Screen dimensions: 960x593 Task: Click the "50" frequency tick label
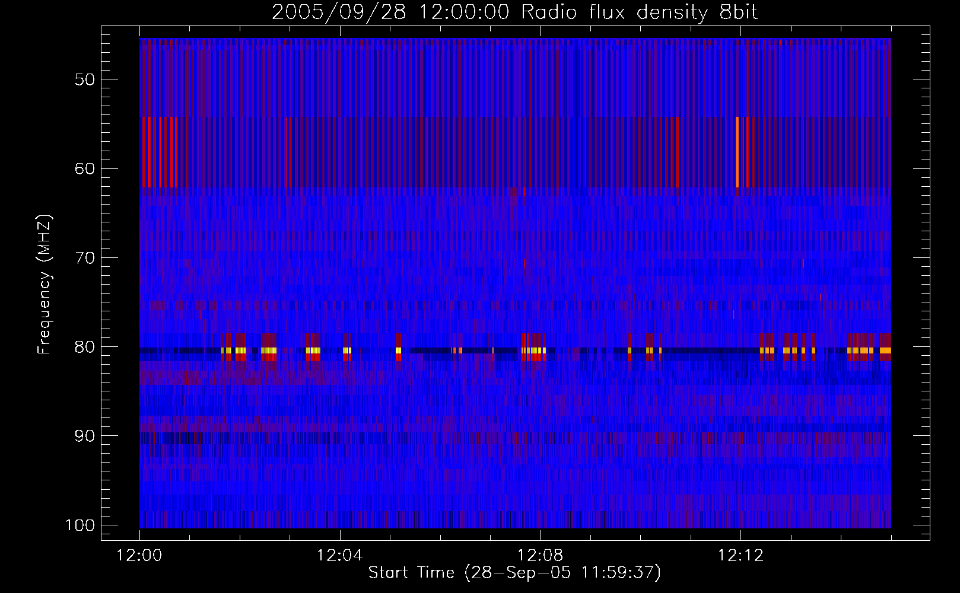pyautogui.click(x=85, y=79)
